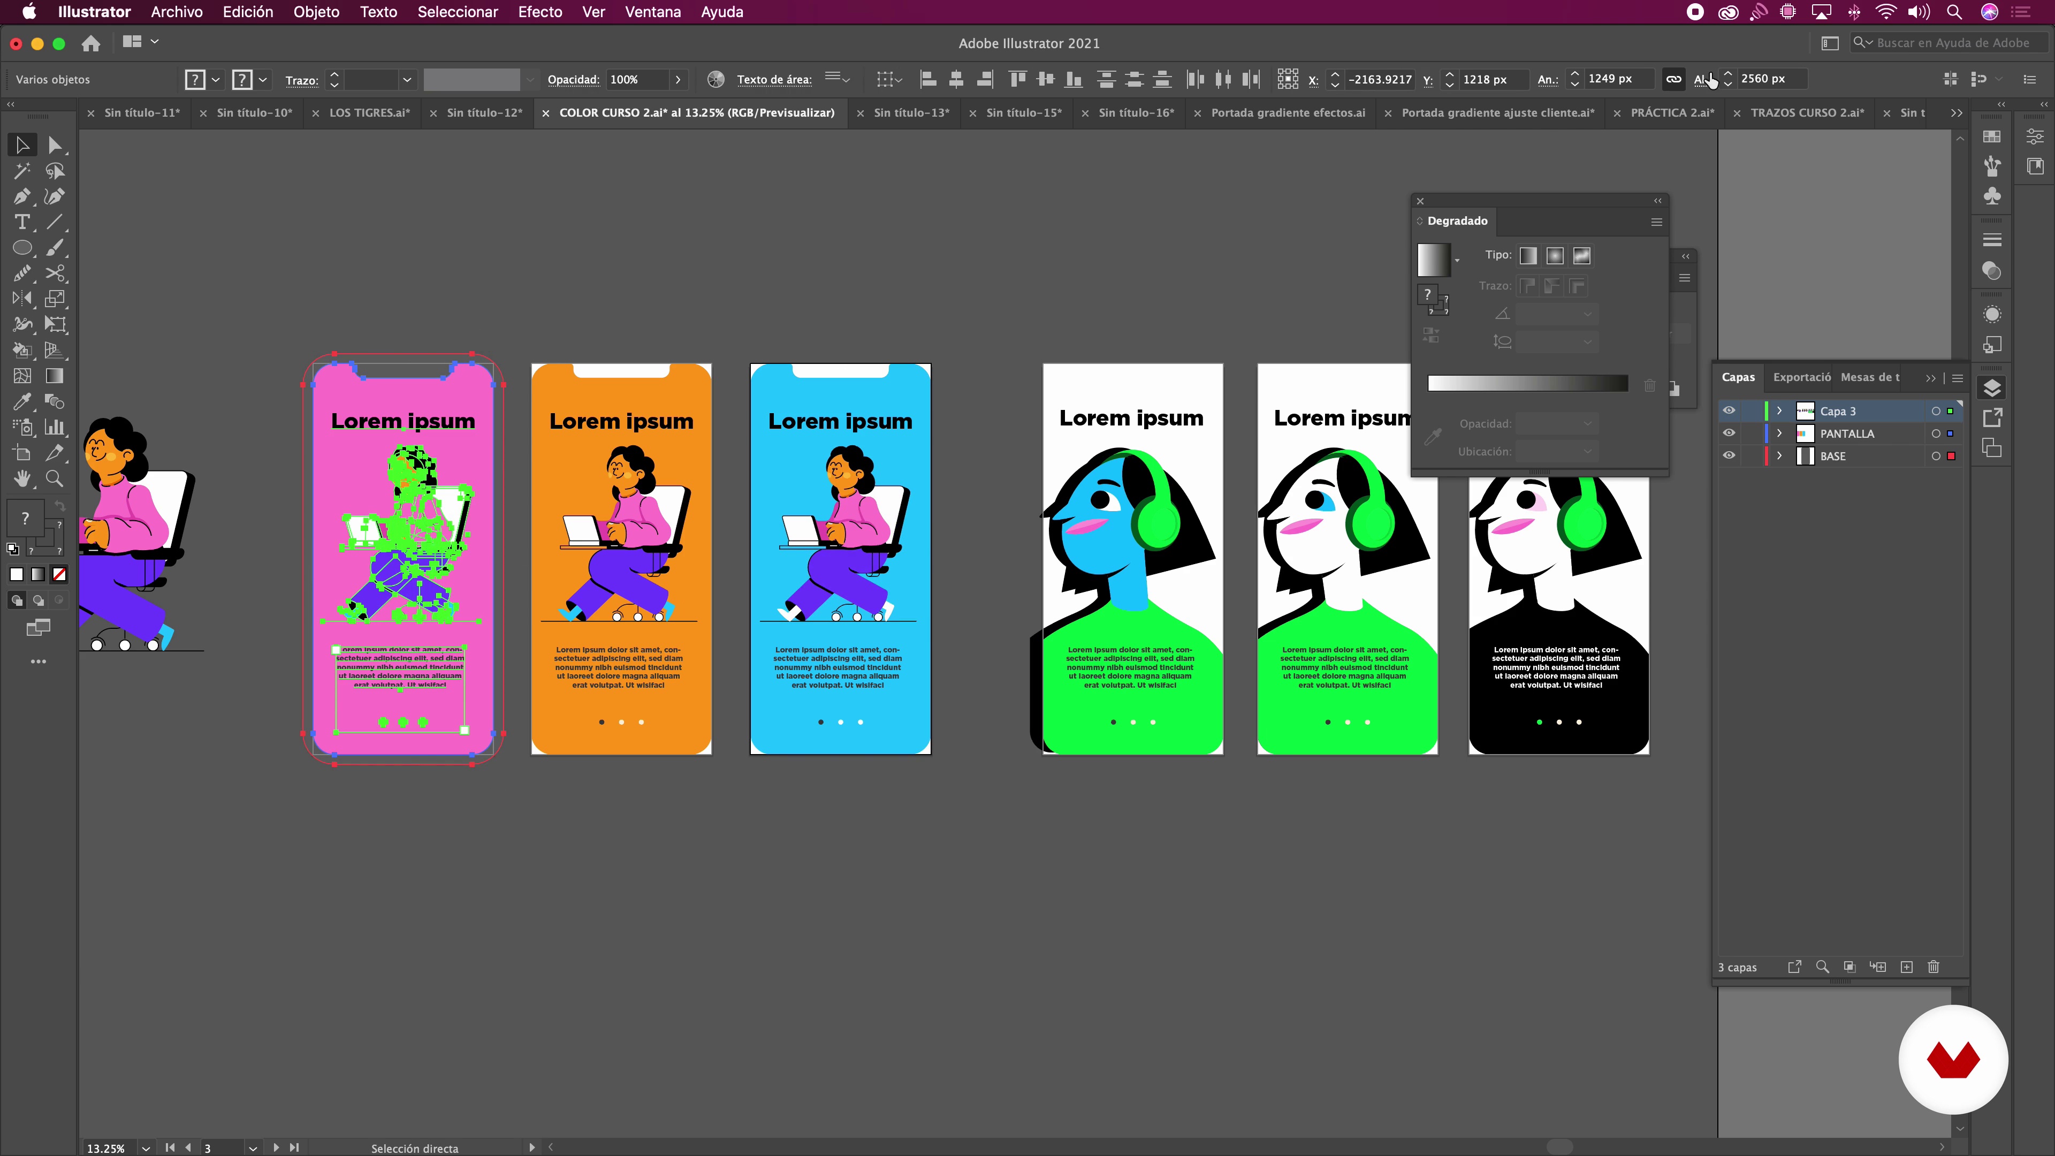2055x1156 pixels.
Task: Choose the radial gradient type icon
Action: click(1555, 255)
